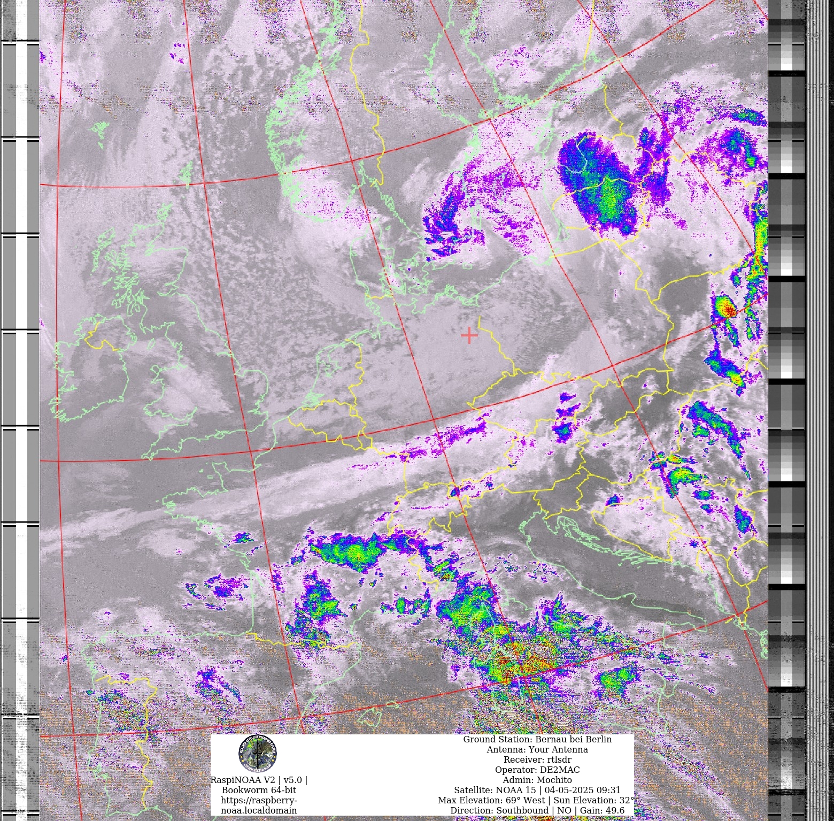Select the 'Operator: DE2MAC' line

[537, 770]
